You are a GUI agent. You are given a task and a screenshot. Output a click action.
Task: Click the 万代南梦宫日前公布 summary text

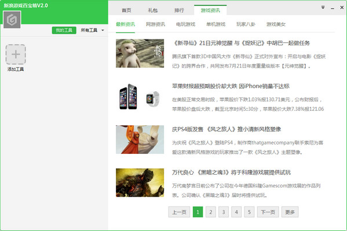tap(246, 190)
